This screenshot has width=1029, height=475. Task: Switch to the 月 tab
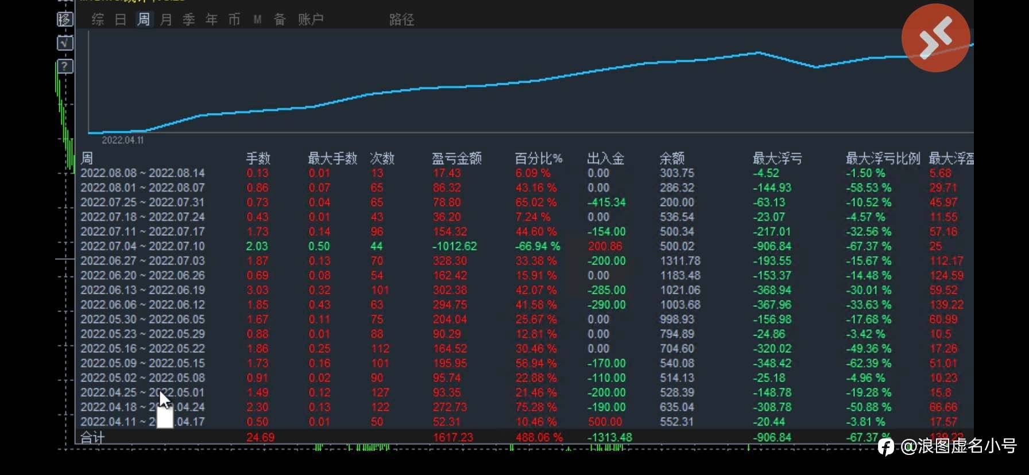pos(166,20)
